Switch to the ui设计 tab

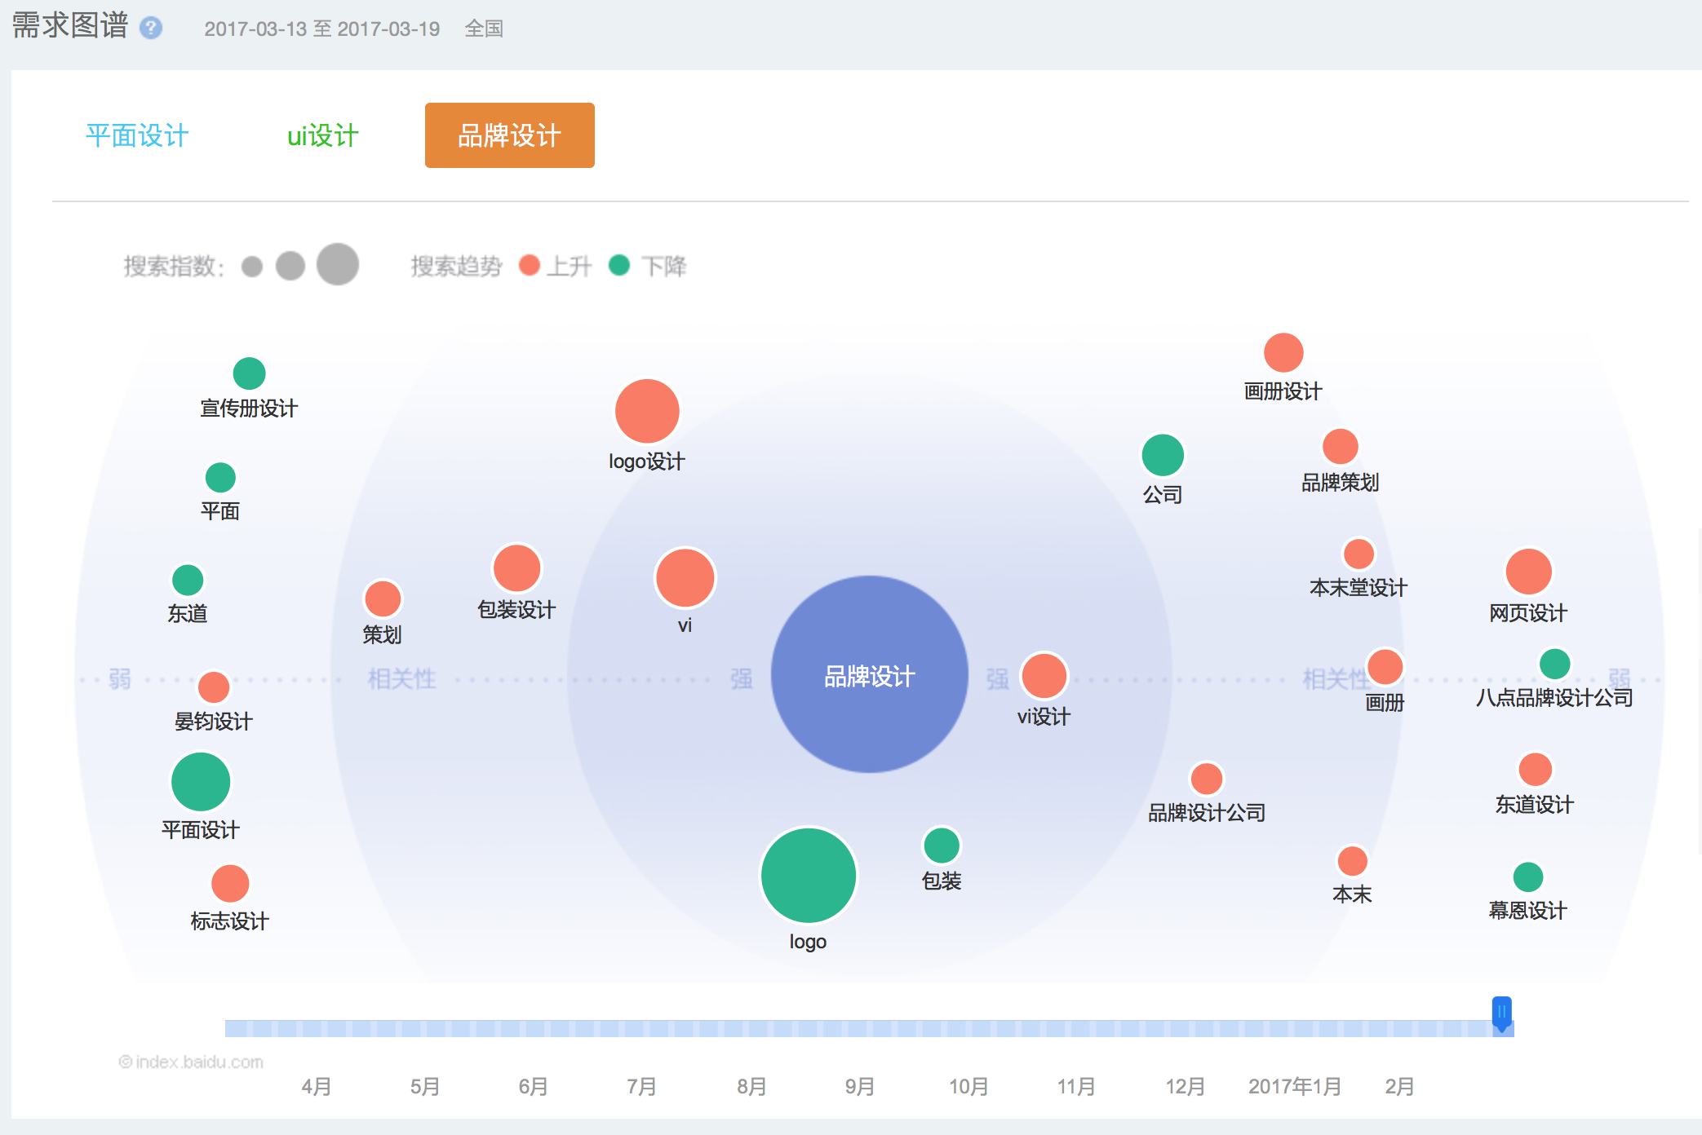(322, 135)
